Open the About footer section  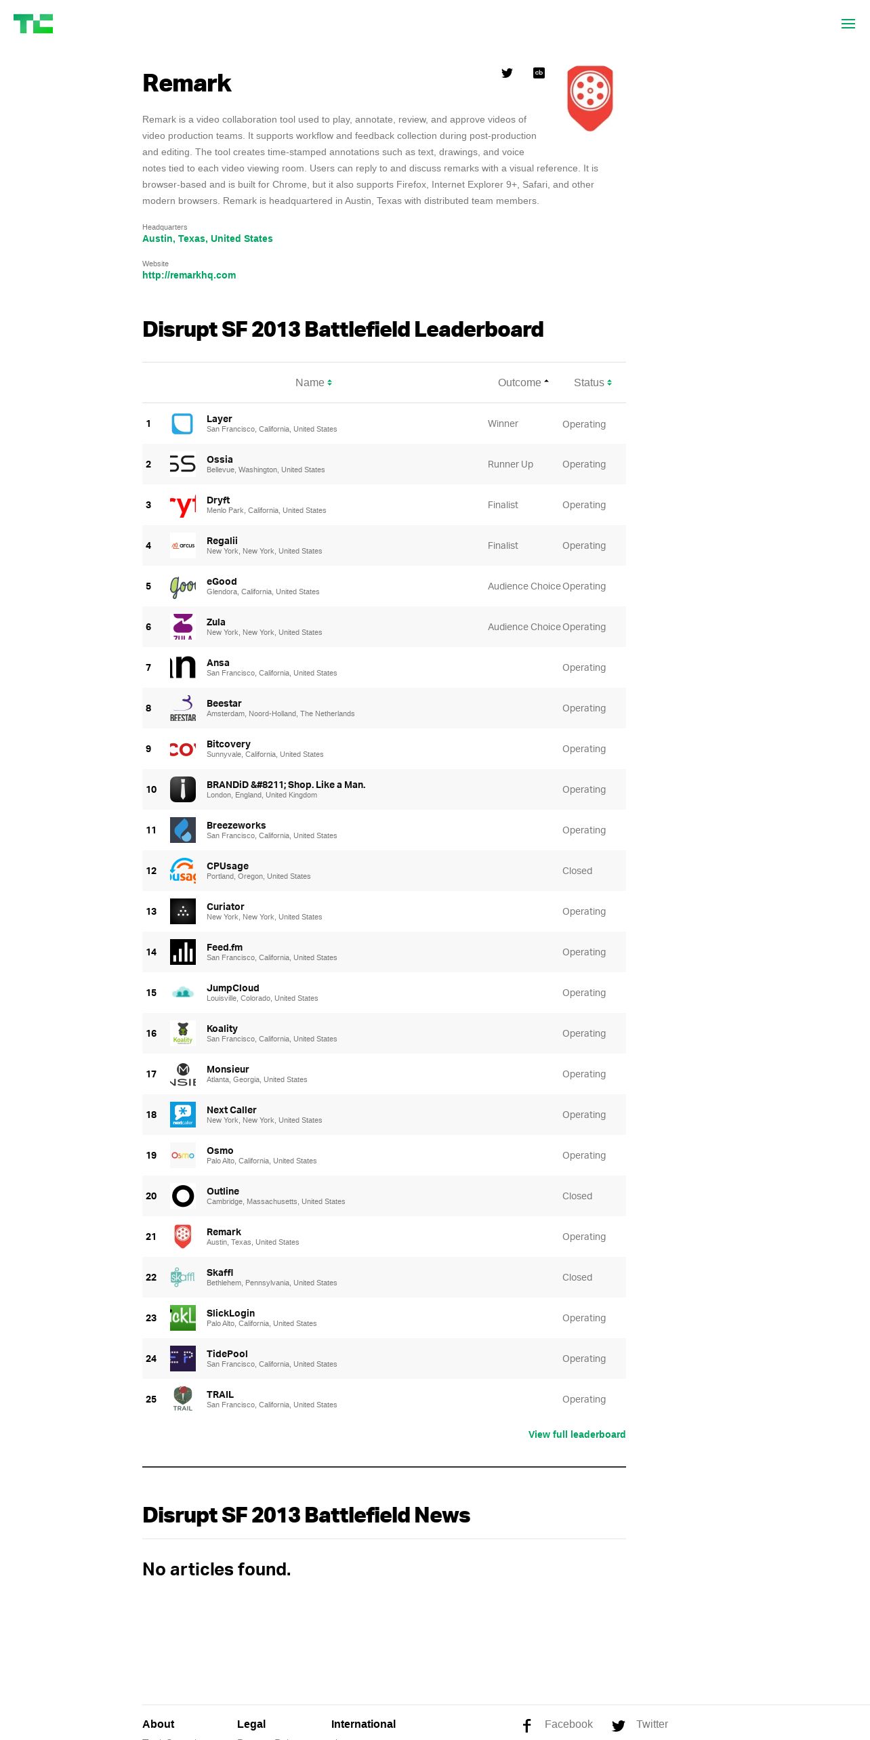[159, 1724]
